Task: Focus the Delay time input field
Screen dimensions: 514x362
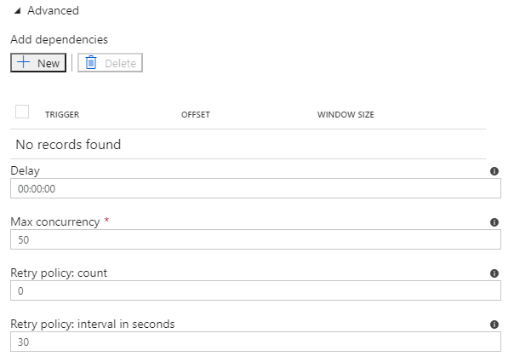Action: pos(255,188)
